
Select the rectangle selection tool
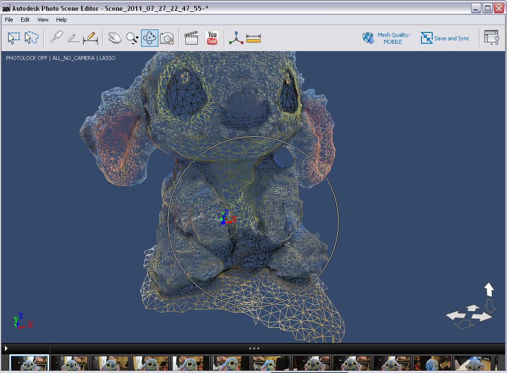coord(14,38)
